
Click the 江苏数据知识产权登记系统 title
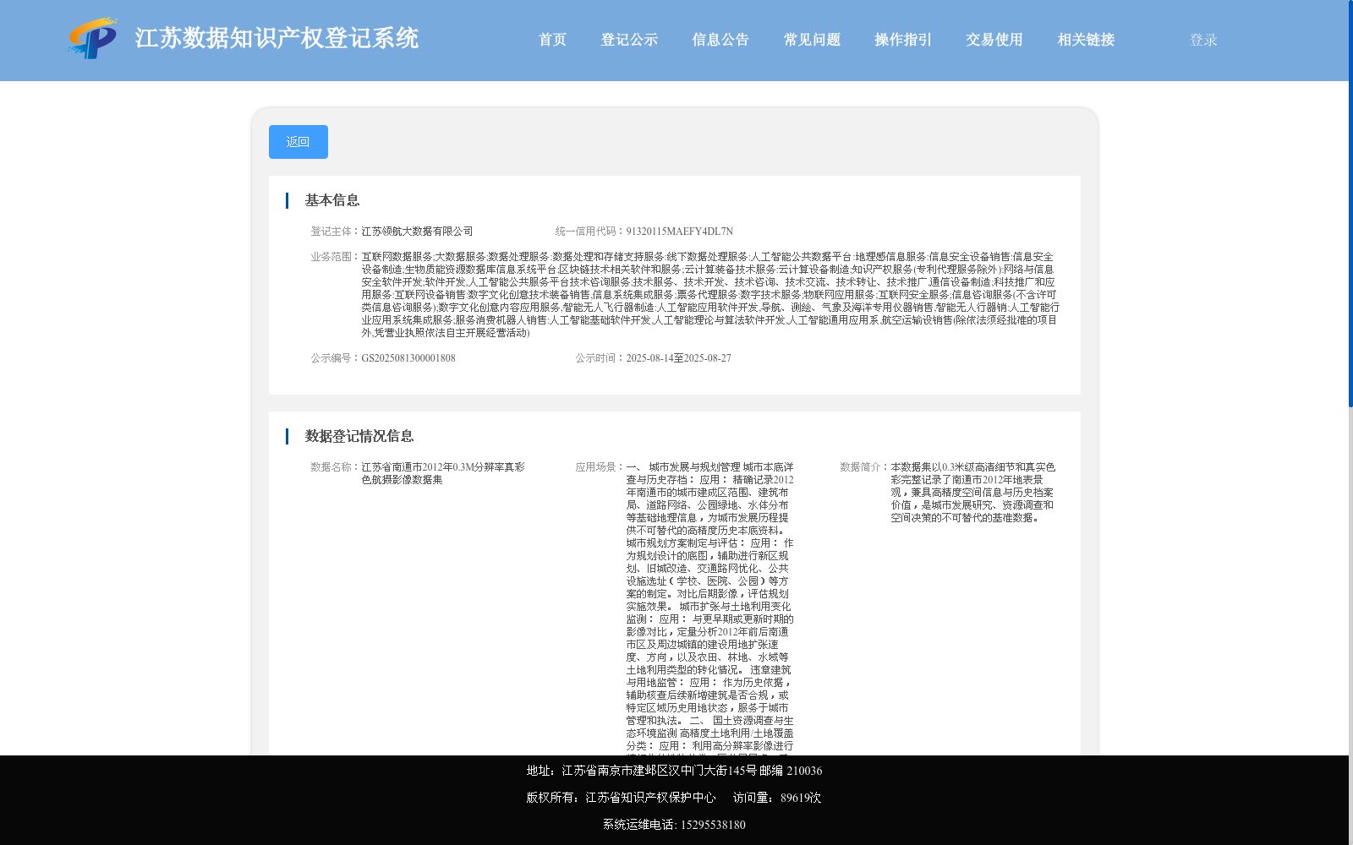click(277, 39)
